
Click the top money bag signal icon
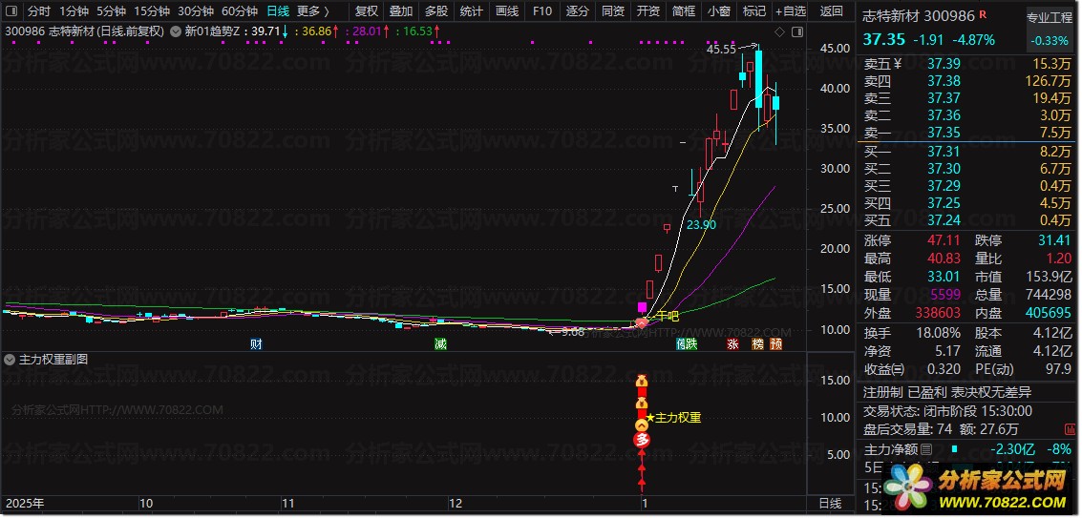[x=642, y=381]
